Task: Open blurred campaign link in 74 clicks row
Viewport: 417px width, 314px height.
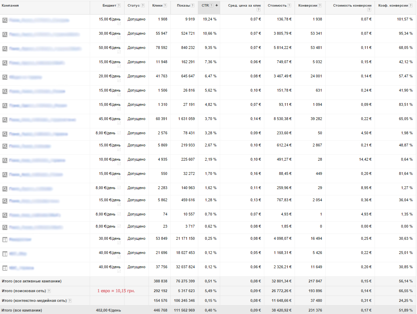Action: [x=34, y=215]
